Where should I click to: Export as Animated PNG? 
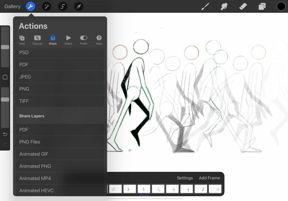point(60,166)
